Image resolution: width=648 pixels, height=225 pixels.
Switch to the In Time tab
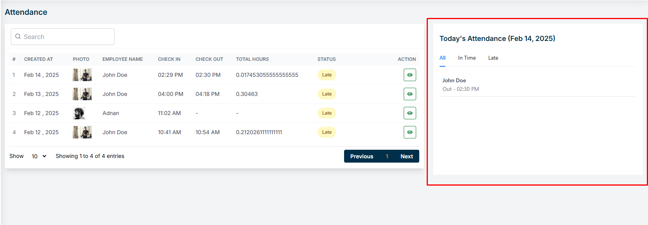pyautogui.click(x=466, y=58)
